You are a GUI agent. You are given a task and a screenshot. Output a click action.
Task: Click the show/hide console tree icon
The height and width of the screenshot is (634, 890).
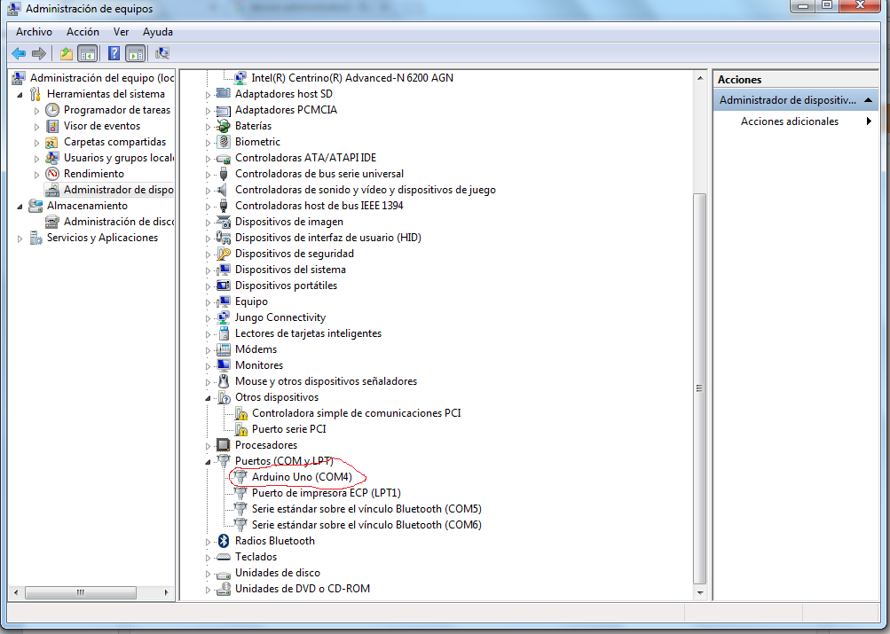88,54
